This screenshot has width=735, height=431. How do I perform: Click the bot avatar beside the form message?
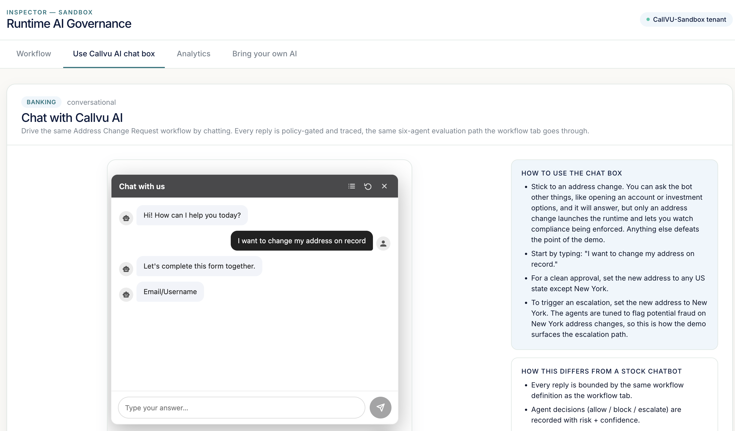pos(126,269)
